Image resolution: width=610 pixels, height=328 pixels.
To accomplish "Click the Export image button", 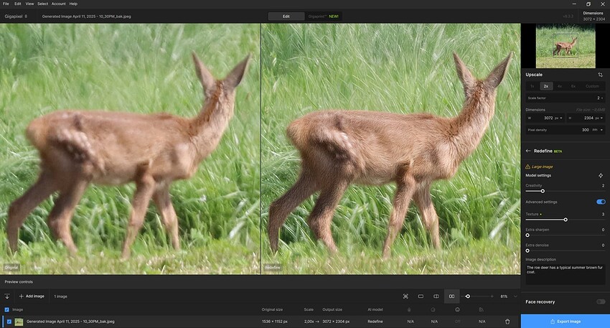I will 565,322.
